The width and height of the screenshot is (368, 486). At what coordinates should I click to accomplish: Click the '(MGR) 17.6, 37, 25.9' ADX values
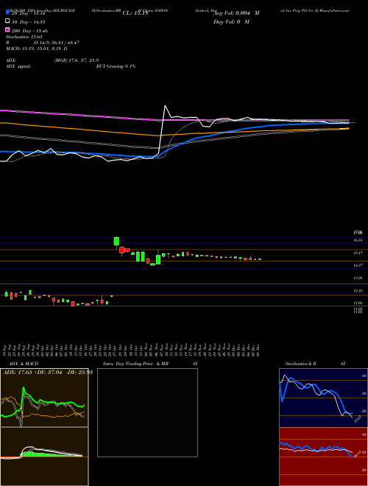click(77, 60)
